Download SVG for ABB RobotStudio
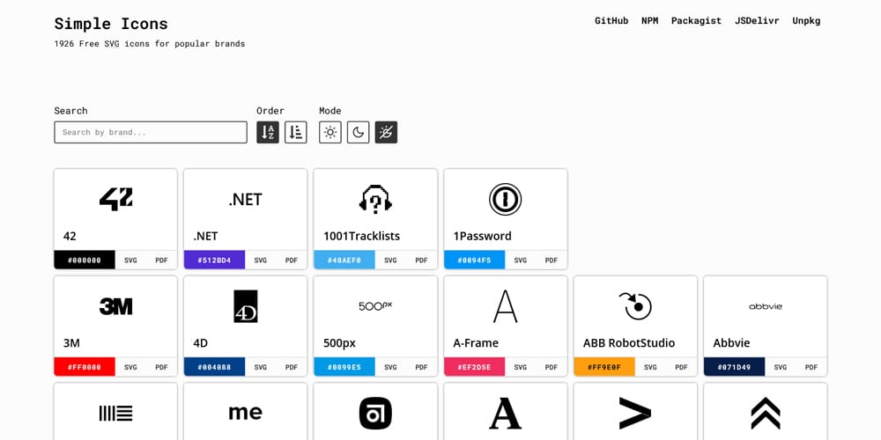The height and width of the screenshot is (440, 881). [650, 367]
